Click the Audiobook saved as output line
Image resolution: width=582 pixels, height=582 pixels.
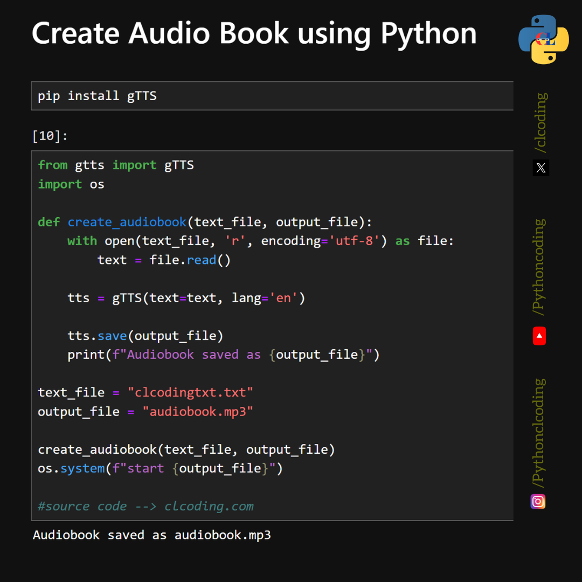(x=152, y=535)
